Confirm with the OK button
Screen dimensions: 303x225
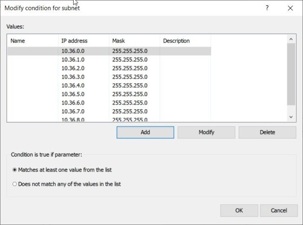point(239,210)
